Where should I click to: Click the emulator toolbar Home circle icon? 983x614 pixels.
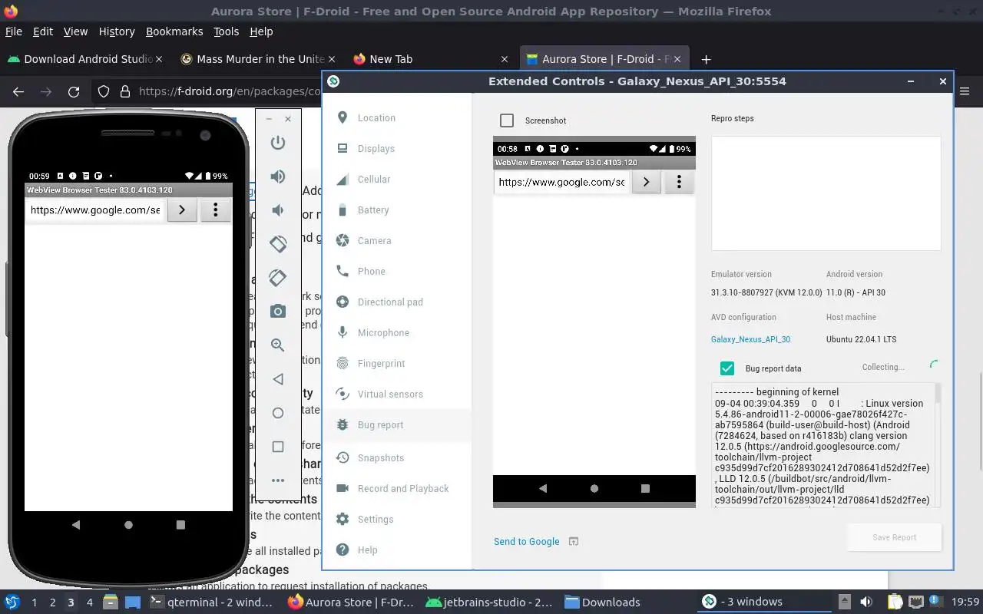click(278, 413)
